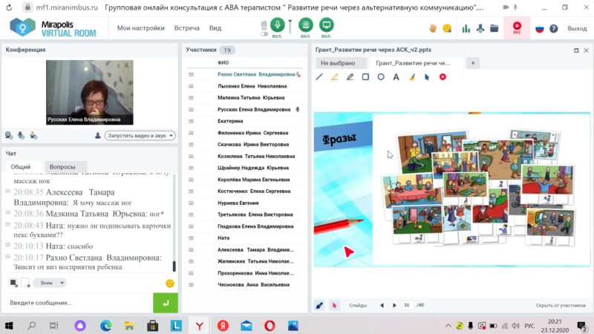
Task: Click Скрыть от участников link
Action: pos(561,305)
